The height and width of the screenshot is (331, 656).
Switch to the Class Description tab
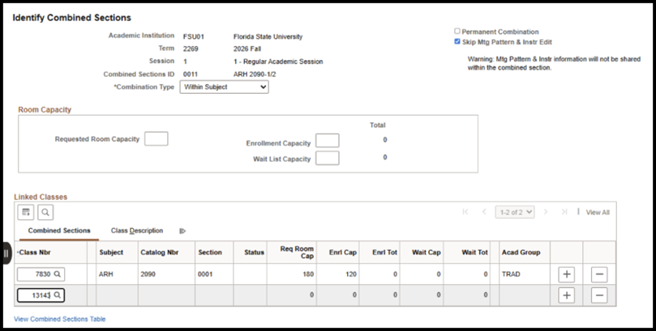point(137,231)
